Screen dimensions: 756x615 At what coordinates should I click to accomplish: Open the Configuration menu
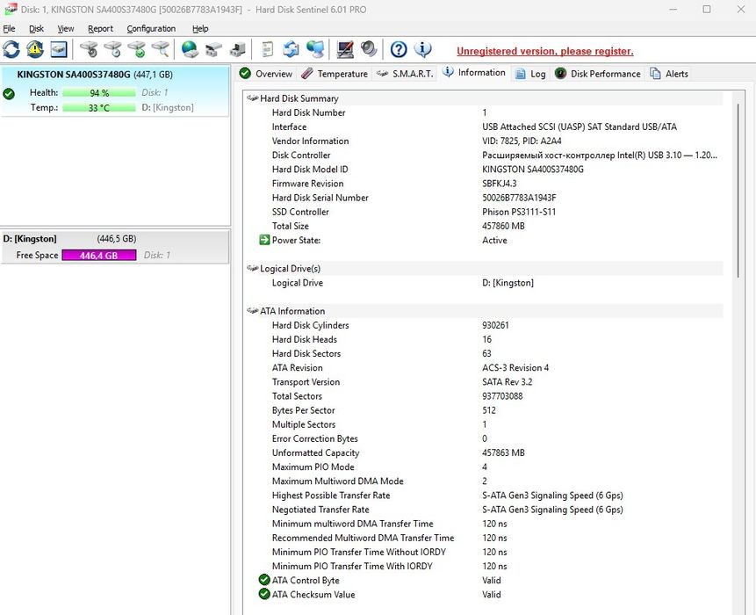point(151,28)
